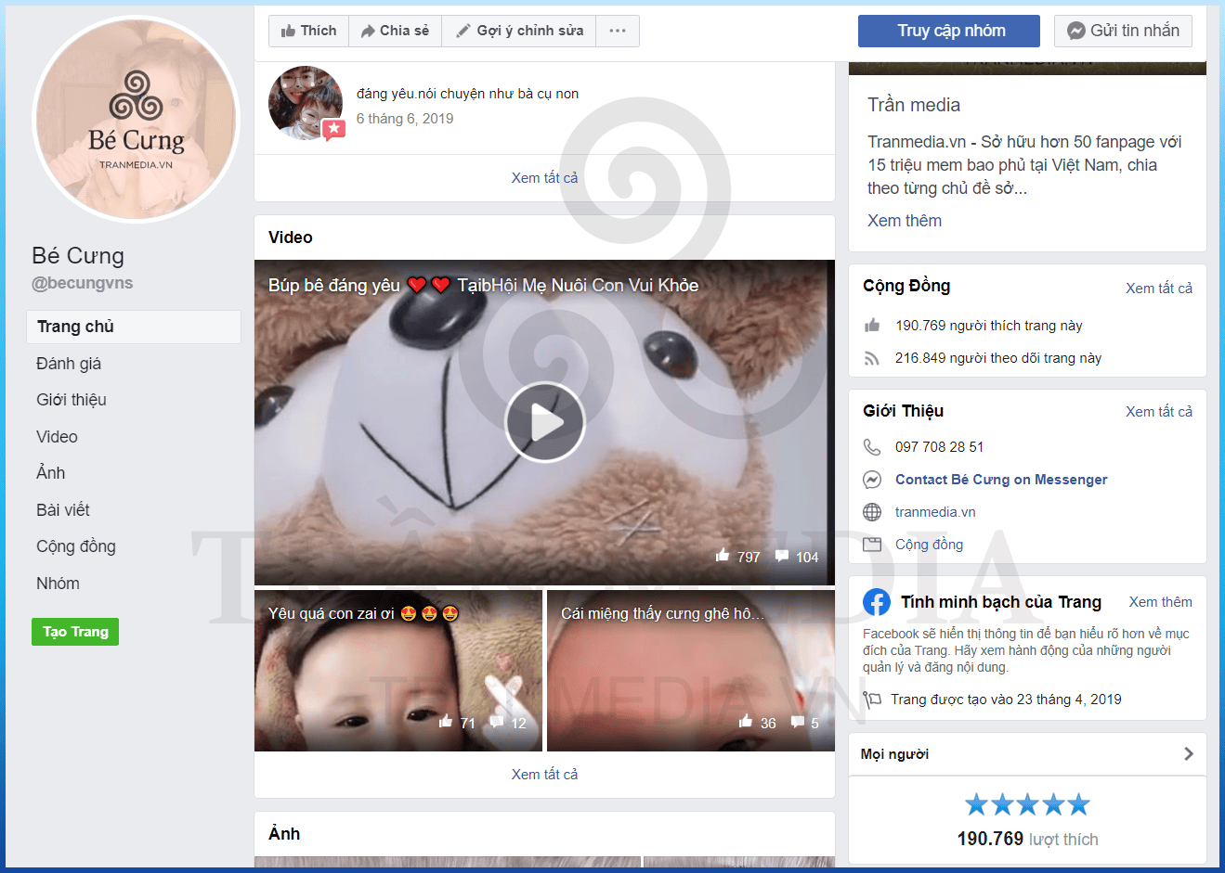This screenshot has height=873, width=1225.
Task: Click Xem tất cả in Cộng Đồng card
Action: [x=1159, y=289]
